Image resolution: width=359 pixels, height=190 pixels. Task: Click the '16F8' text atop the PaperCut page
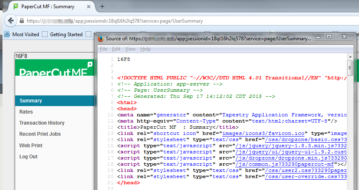pos(21,56)
